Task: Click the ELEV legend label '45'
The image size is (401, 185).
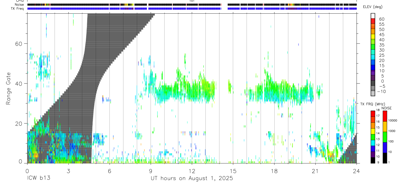Action: 381,34
